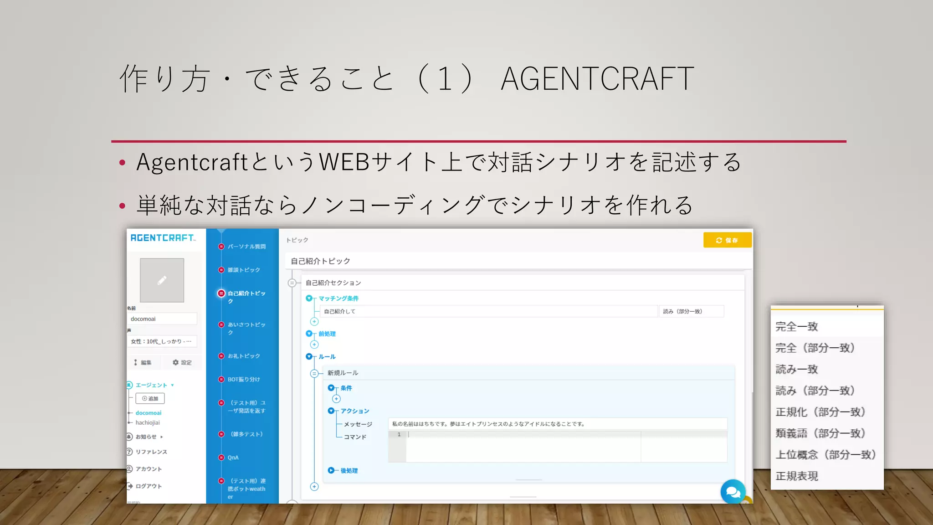
Task: Collapse the マッチング条件 group
Action: (309, 298)
